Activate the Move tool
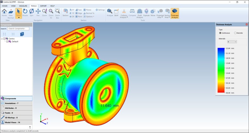The height and width of the screenshot is (133, 249). point(153,13)
